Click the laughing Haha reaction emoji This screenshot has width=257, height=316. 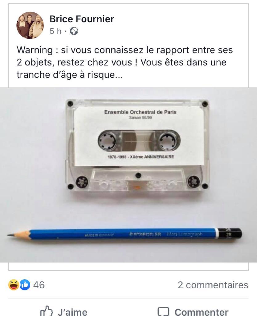14,285
